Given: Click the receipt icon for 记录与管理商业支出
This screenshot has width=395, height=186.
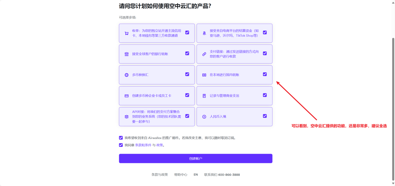Looking at the screenshot, I should click(x=204, y=96).
